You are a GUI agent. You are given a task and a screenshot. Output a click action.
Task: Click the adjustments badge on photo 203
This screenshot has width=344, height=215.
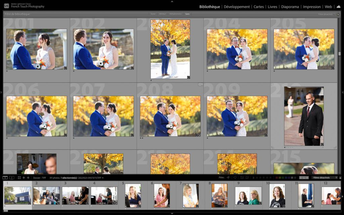[x=188, y=77]
